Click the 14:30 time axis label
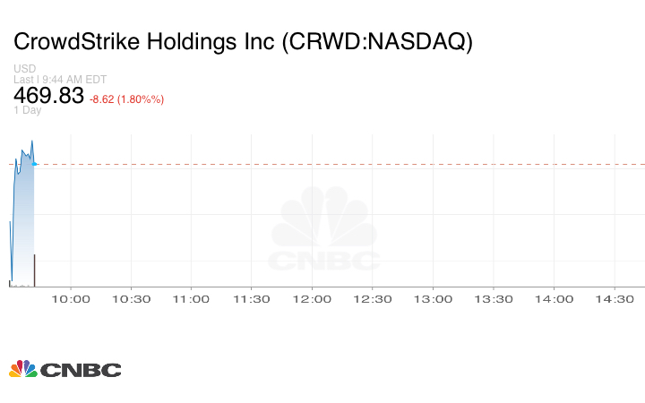Screen dimensions: 645x403 pyautogui.click(x=615, y=299)
